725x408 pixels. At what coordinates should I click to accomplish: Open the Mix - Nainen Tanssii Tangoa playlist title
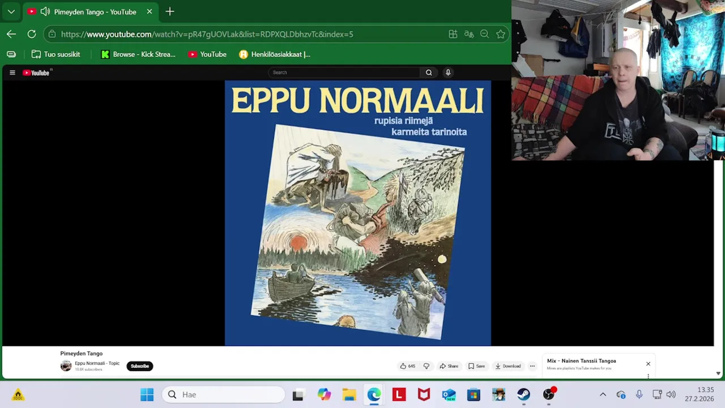pyautogui.click(x=582, y=361)
